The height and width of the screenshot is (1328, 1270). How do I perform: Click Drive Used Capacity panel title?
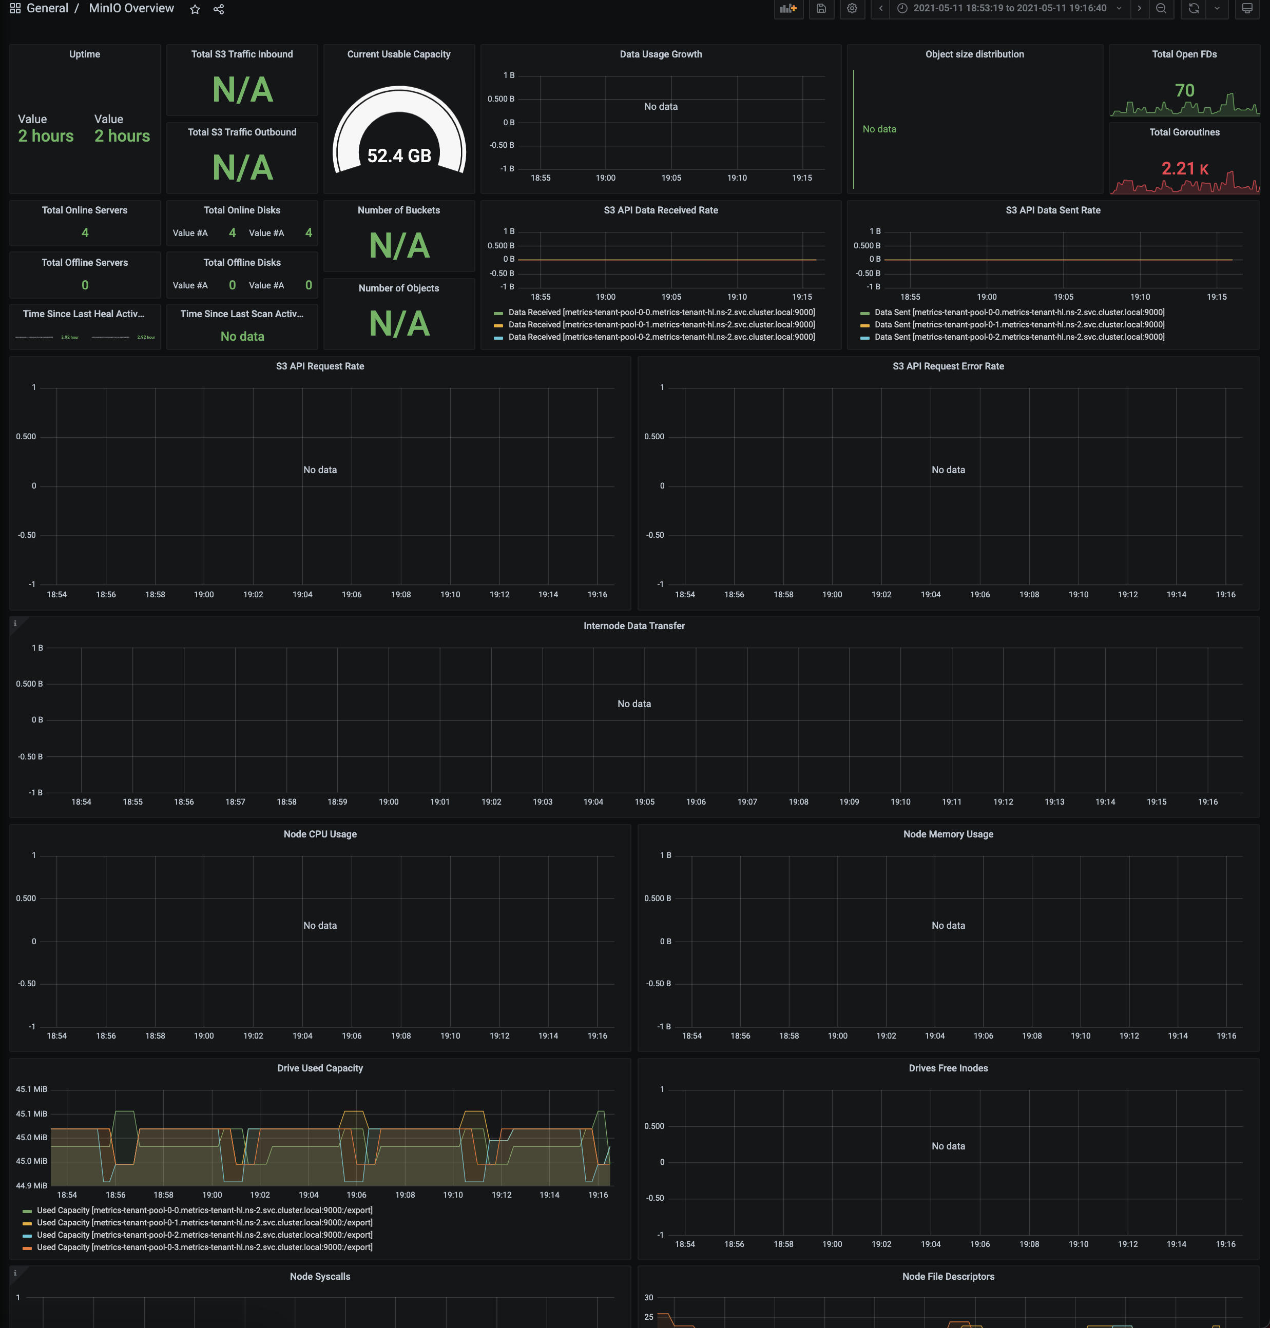pyautogui.click(x=320, y=1068)
